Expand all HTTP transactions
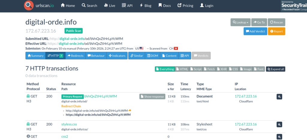 pyautogui.click(x=276, y=69)
